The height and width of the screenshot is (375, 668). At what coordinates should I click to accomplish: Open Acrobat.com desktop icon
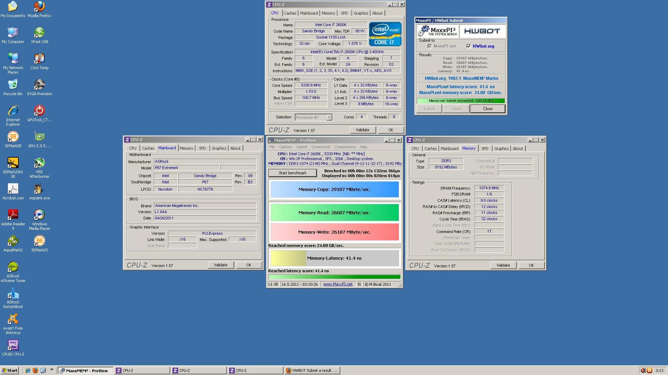(13, 191)
